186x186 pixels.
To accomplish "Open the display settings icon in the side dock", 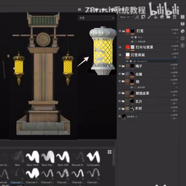I will [x=183, y=24].
